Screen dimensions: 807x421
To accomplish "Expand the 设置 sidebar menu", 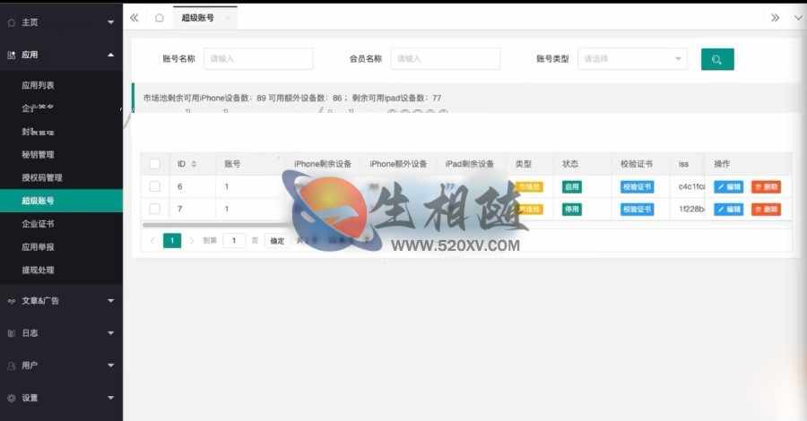I will click(110, 398).
